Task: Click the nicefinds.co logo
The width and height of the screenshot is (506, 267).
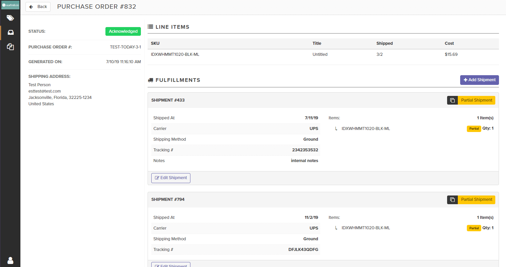Action: pyautogui.click(x=10, y=5)
